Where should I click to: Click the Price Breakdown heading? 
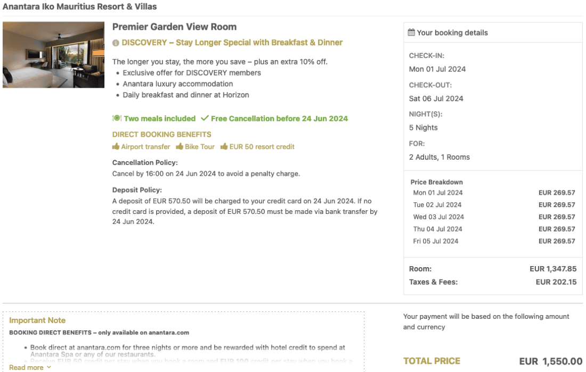click(436, 182)
